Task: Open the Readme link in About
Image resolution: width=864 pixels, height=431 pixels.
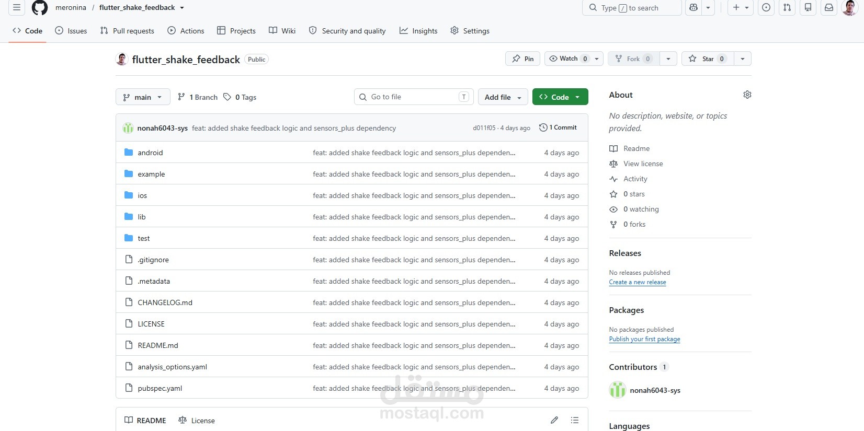Action: (630, 148)
